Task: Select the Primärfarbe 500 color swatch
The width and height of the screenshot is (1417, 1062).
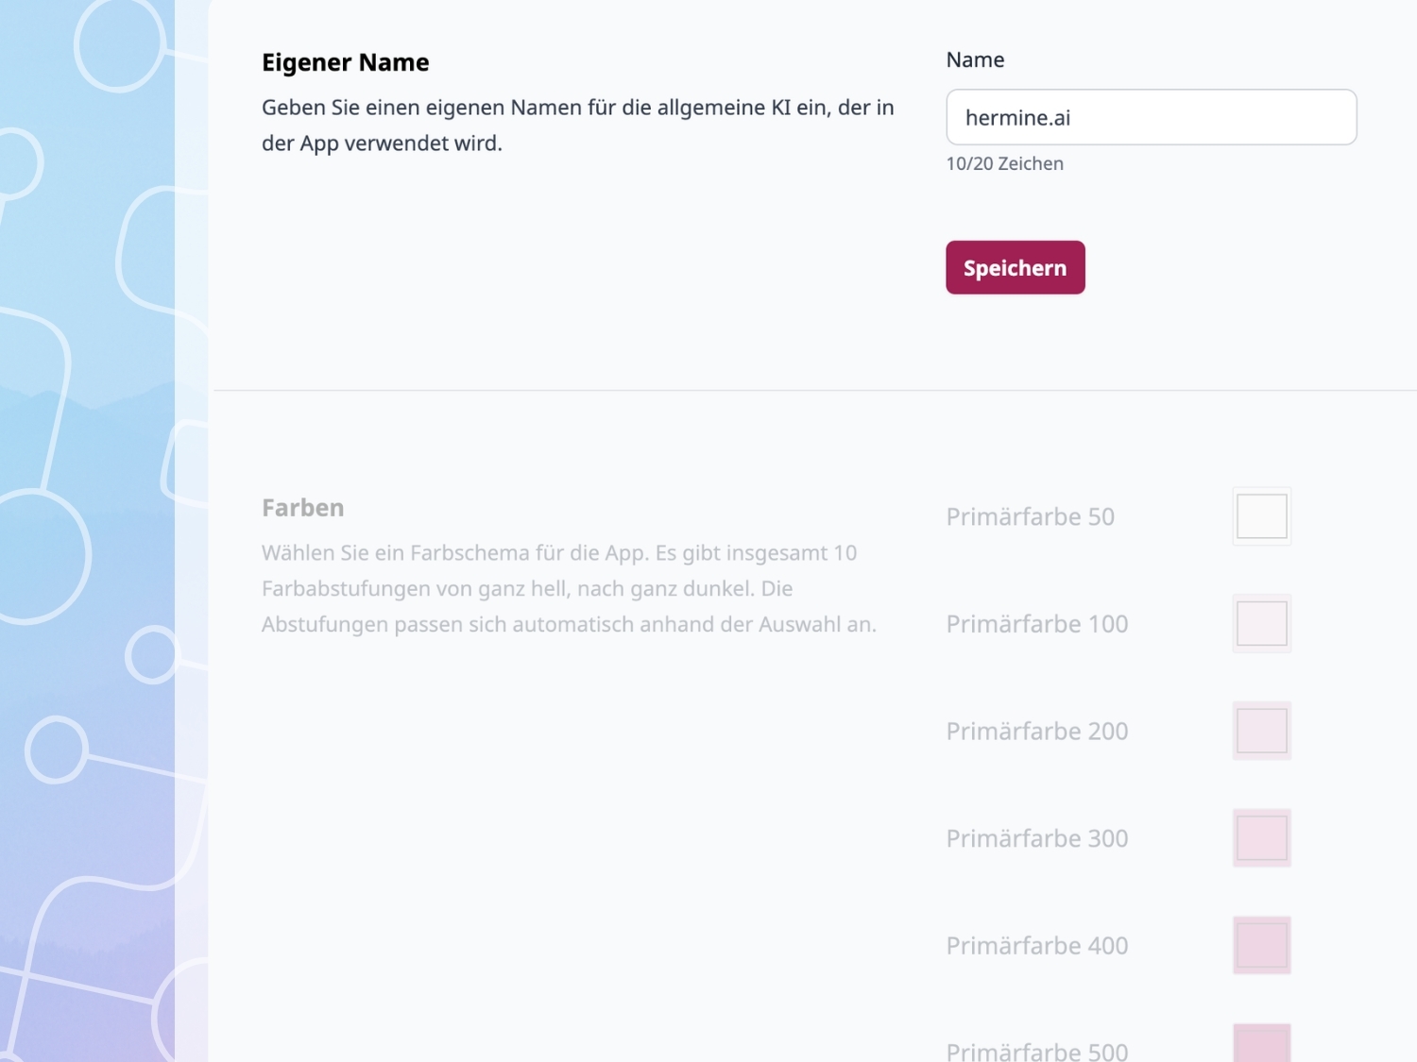Action: point(1261,1048)
